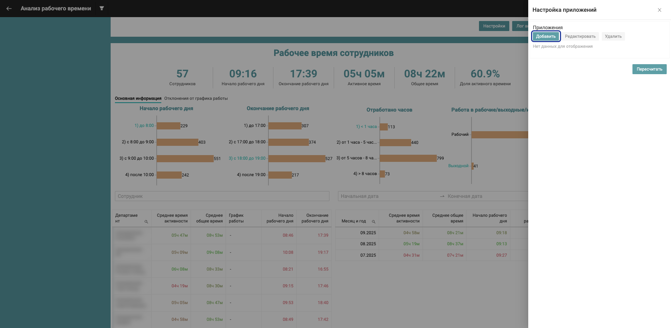Switch to Отклонения от графика работы tab
The height and width of the screenshot is (328, 671).
tap(196, 98)
